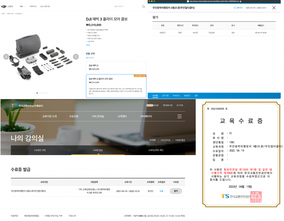The width and height of the screenshot is (284, 221).
Task: Click the DJI Mavic 3 breadcrumb item
Action: (x=19, y=13)
